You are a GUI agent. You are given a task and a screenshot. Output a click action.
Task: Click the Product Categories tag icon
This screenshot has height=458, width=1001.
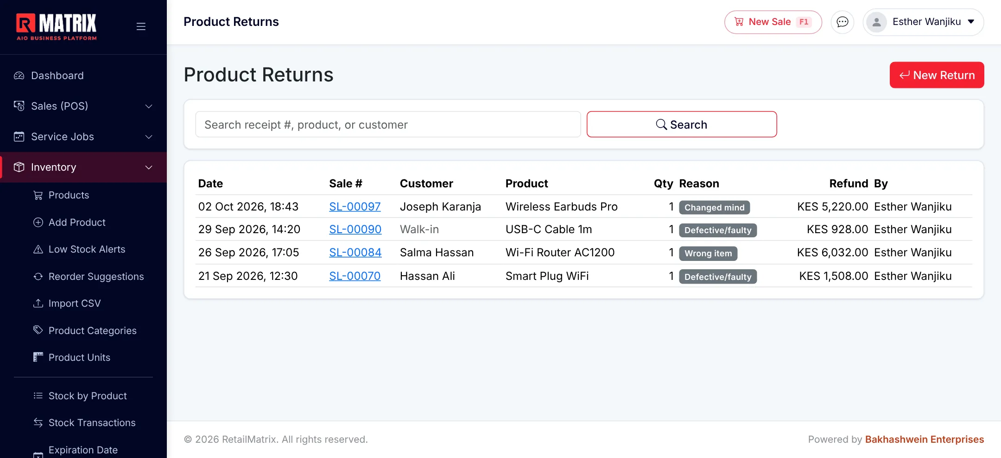[x=38, y=330]
